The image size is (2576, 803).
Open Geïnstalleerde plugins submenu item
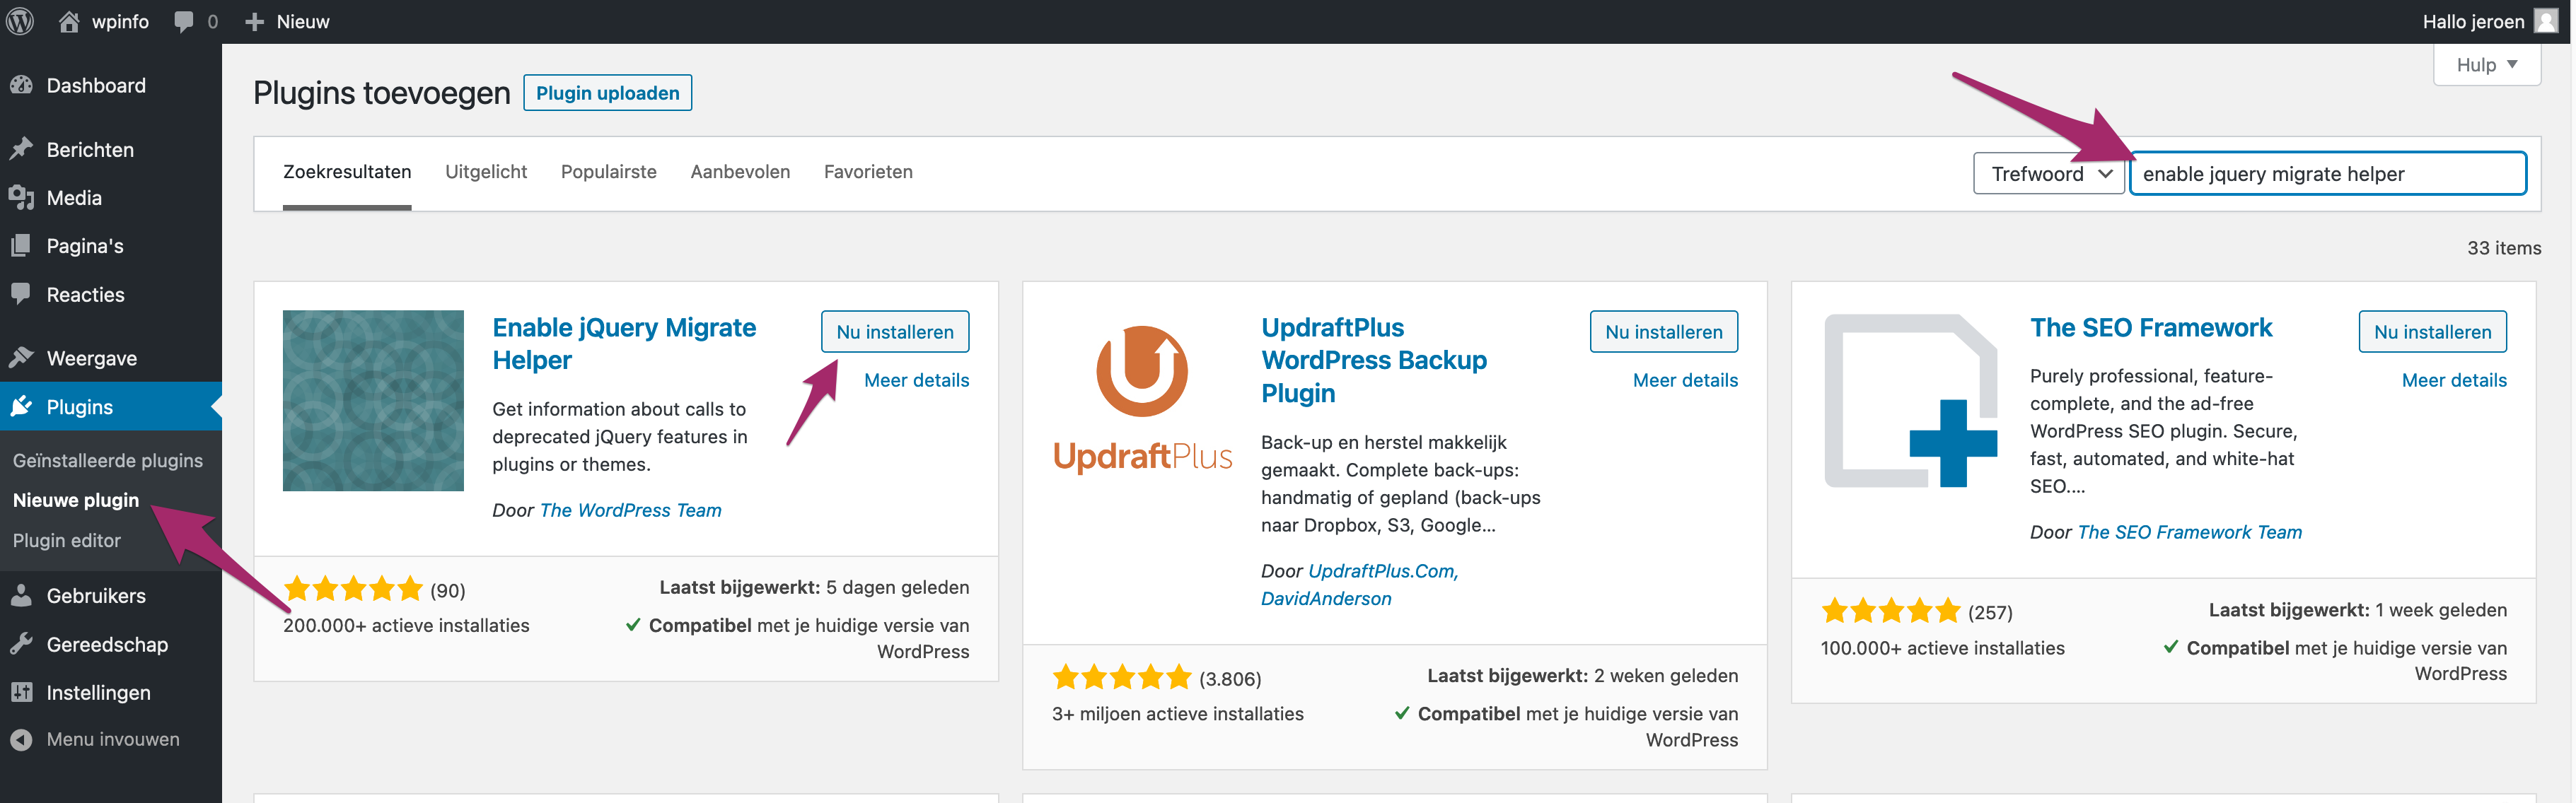pyautogui.click(x=108, y=461)
